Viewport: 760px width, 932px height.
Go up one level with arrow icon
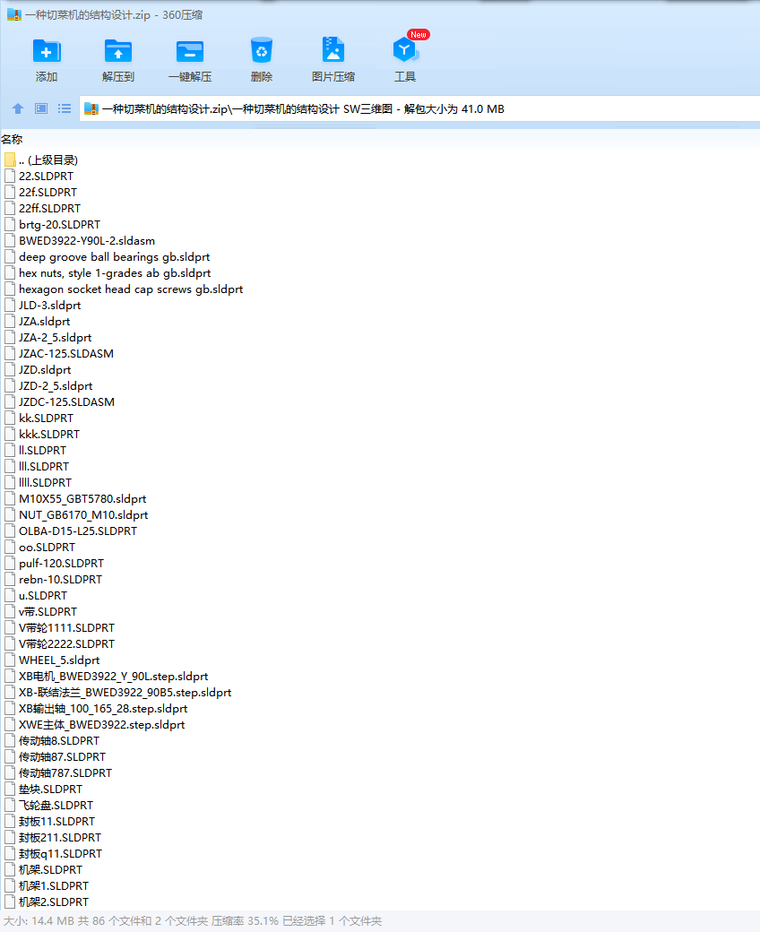click(x=18, y=108)
